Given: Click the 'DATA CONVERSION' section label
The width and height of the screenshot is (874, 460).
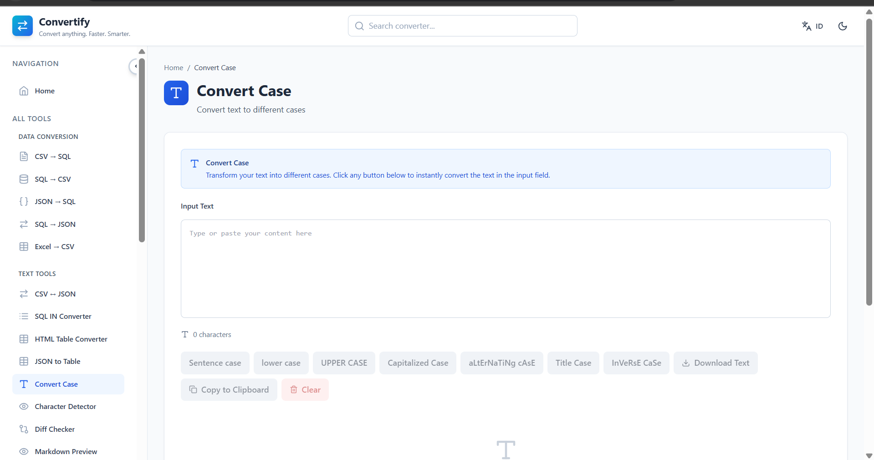Looking at the screenshot, I should [x=48, y=137].
